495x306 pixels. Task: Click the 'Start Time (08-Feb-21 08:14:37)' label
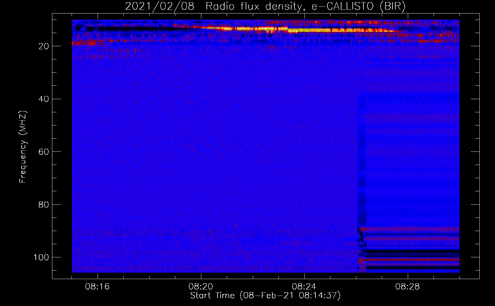(x=266, y=296)
